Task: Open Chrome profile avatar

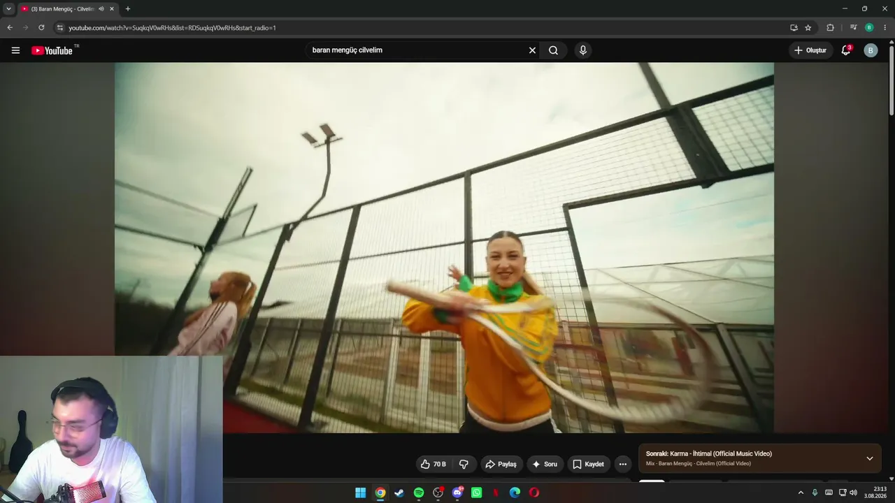Action: click(x=869, y=28)
